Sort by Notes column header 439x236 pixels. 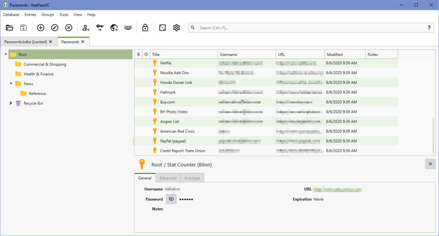point(382,54)
